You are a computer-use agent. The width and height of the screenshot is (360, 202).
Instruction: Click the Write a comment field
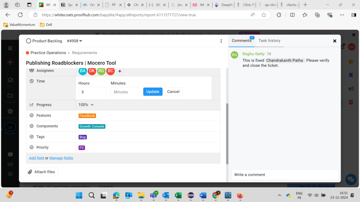[x=284, y=175]
